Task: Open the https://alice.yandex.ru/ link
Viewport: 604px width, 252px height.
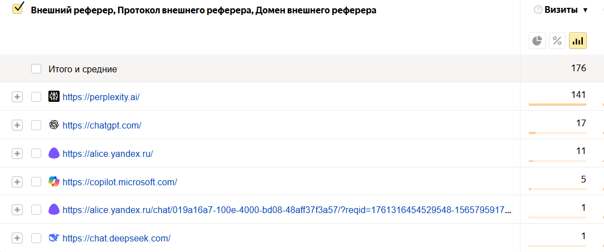Action: click(107, 154)
